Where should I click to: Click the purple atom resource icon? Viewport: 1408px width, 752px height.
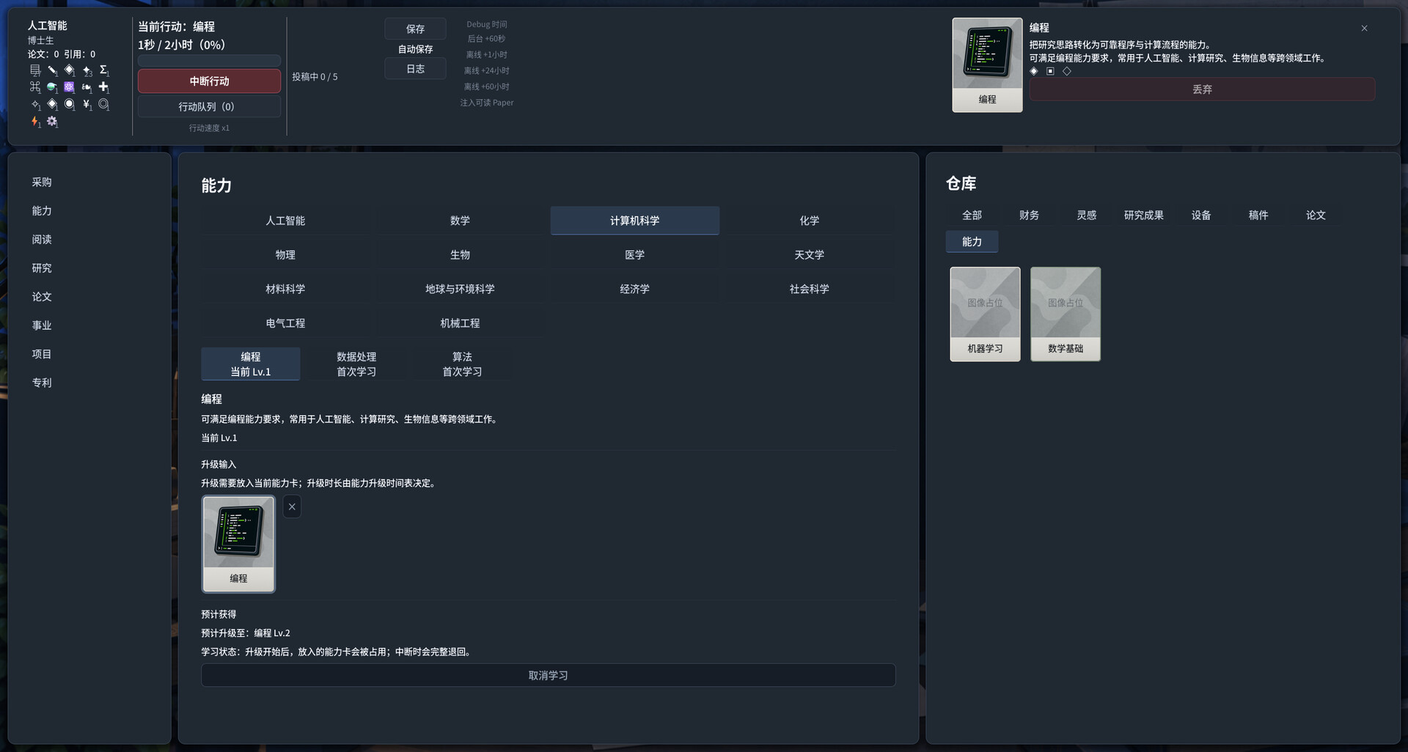click(x=69, y=86)
